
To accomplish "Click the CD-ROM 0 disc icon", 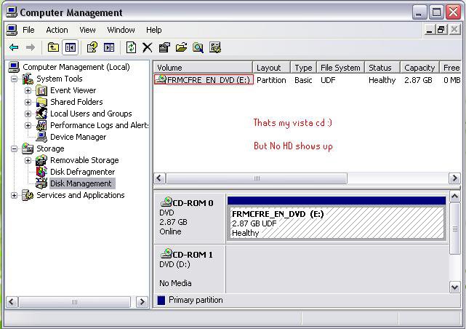I will tap(166, 202).
